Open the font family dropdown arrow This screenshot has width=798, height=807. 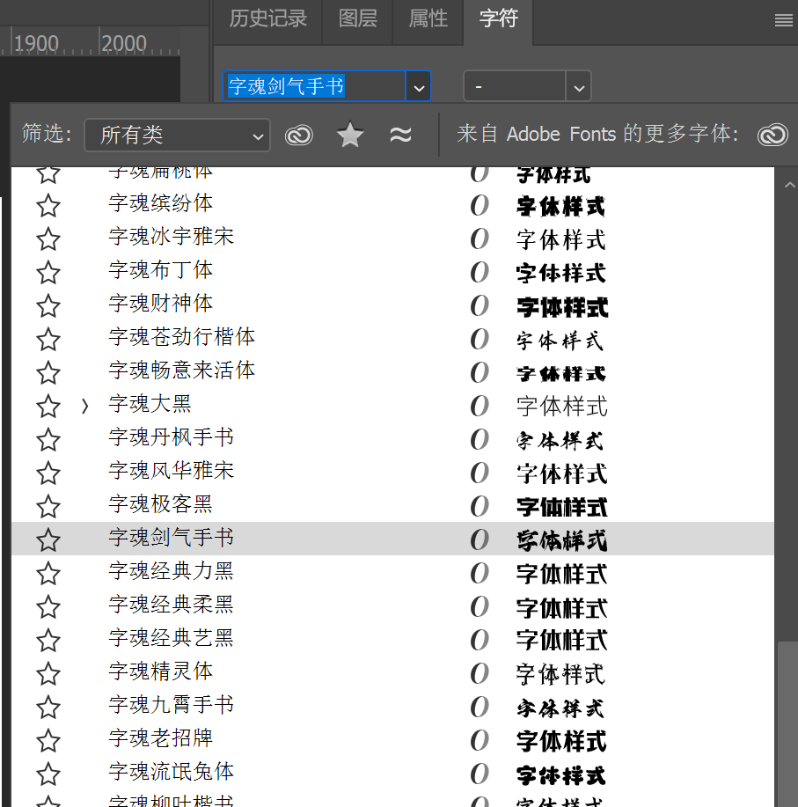coord(419,87)
